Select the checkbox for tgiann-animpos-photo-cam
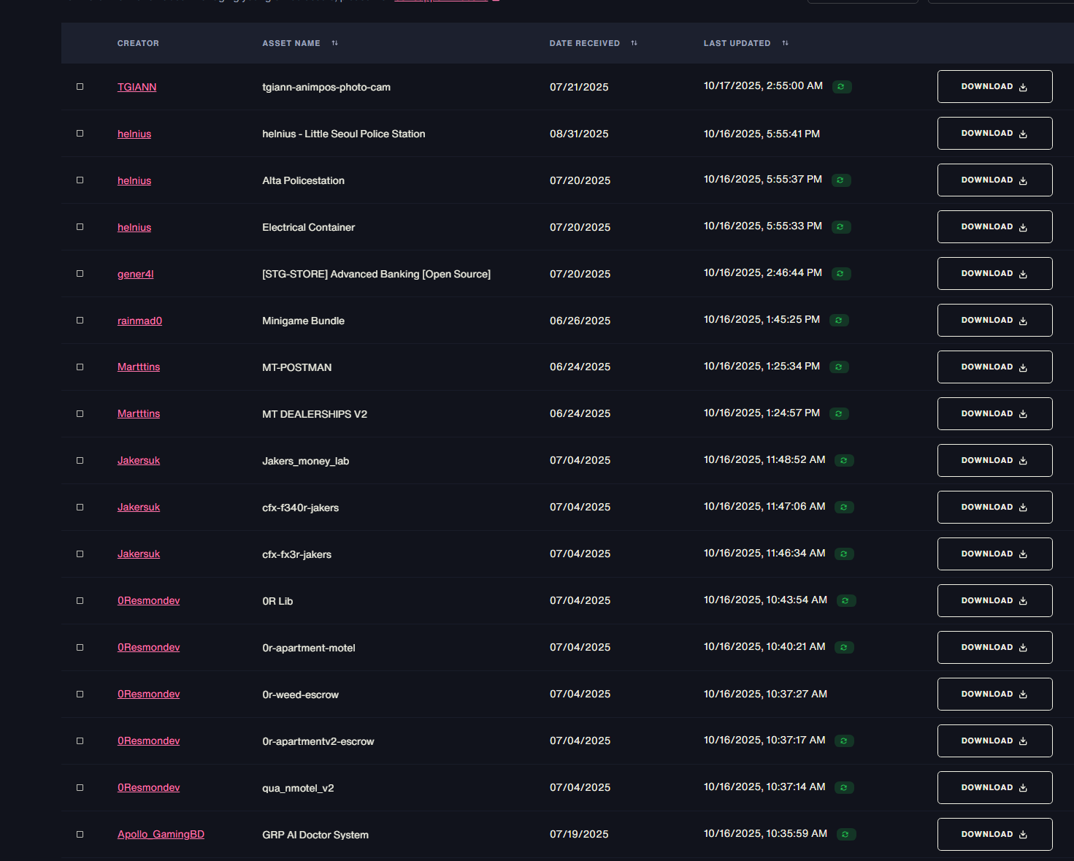 80,87
